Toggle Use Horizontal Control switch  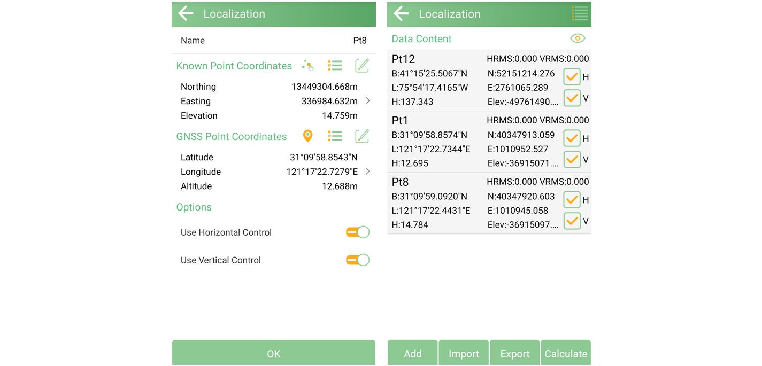pos(357,232)
